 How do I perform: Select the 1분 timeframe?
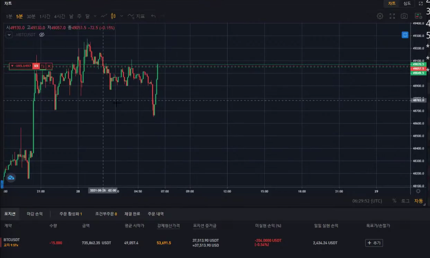point(9,16)
